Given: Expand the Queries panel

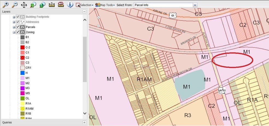Looking at the screenshot, I should 84,122.
